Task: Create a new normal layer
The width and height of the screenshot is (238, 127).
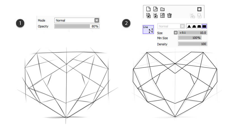Action: [148, 9]
